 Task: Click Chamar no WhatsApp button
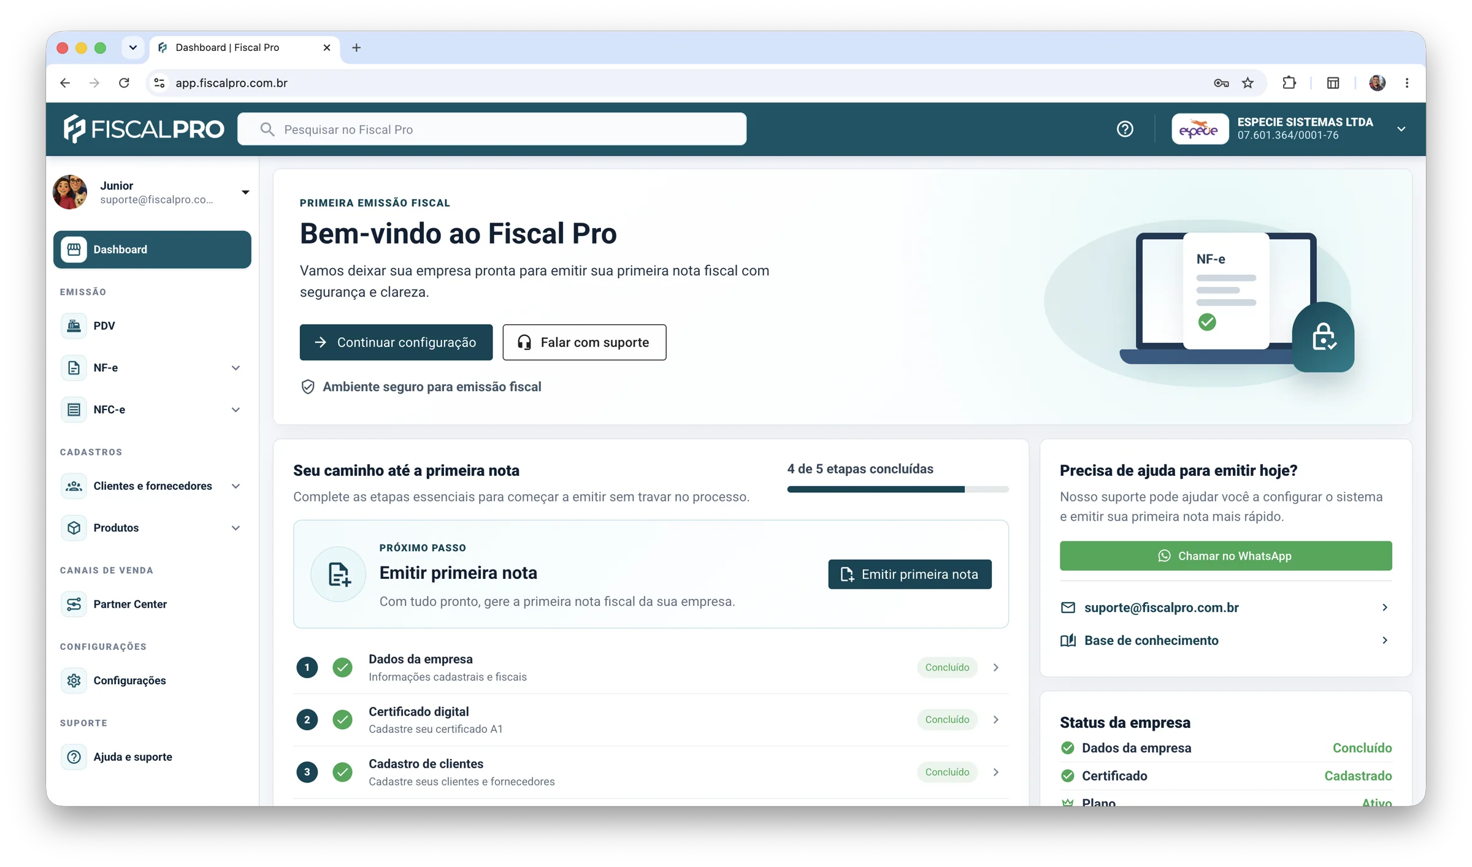1225,556
